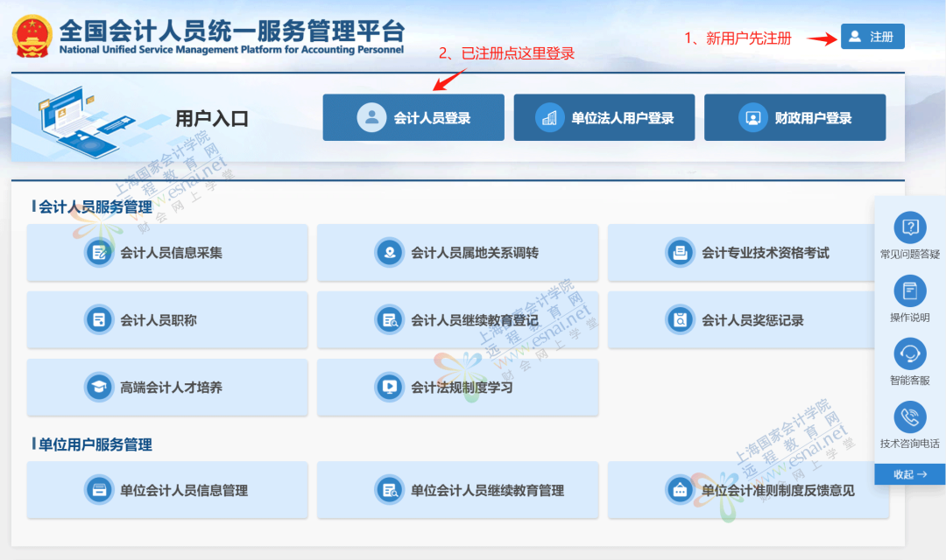The image size is (946, 560).
Task: Click the edit-form icon for 会计人员信息采集
Action: (x=99, y=253)
